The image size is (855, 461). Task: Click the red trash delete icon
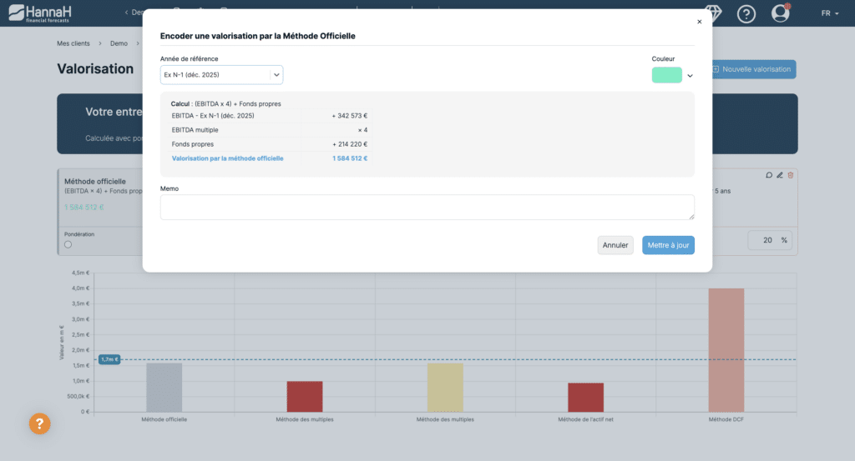[x=791, y=175]
